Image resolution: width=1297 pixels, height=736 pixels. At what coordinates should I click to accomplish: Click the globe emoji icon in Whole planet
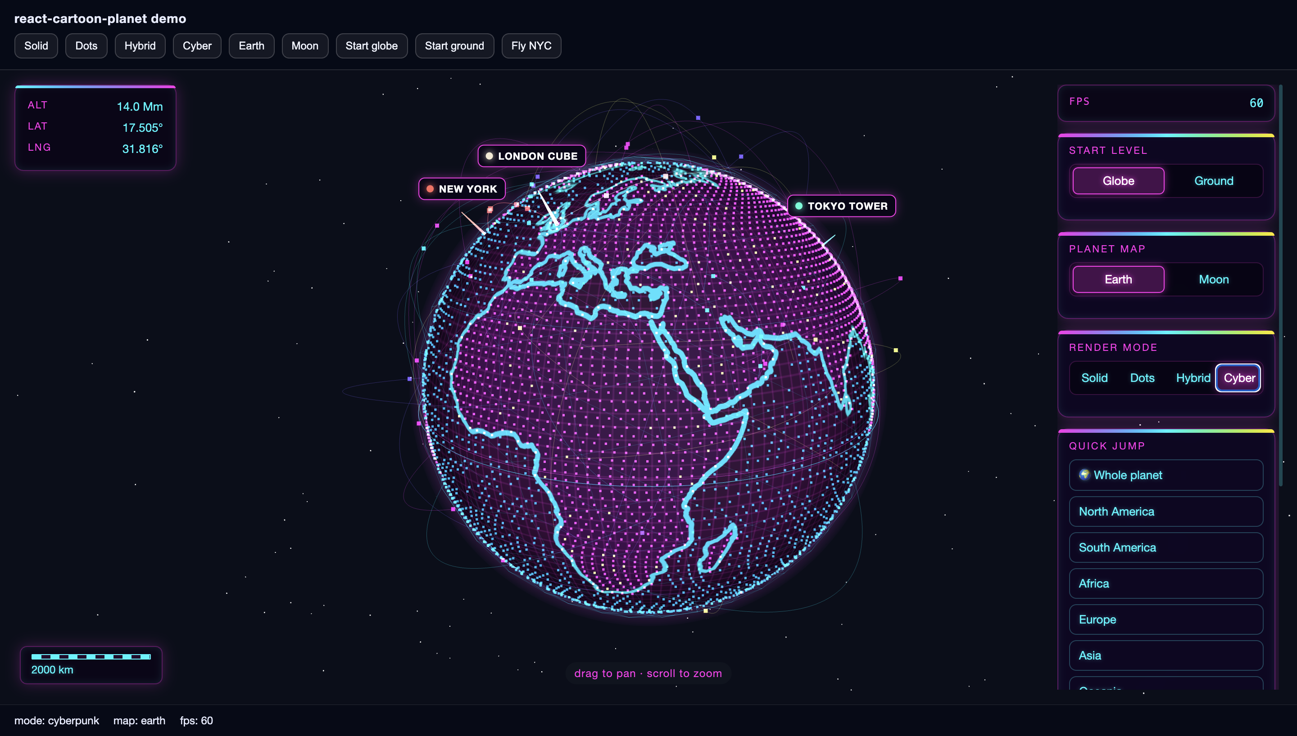[1084, 475]
